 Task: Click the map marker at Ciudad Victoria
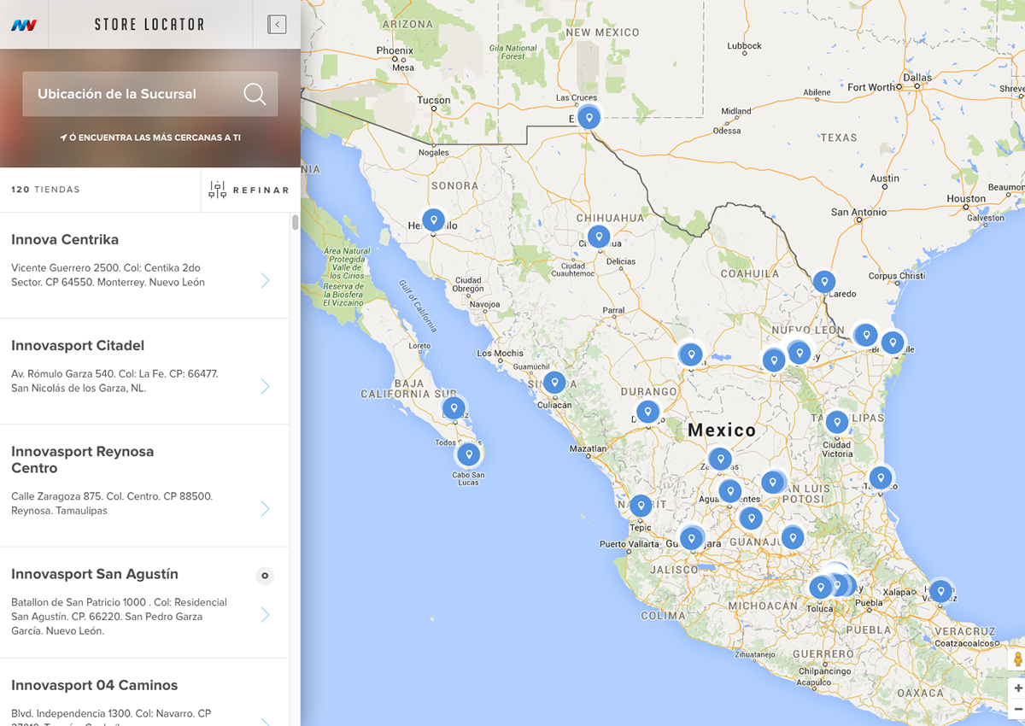837,422
